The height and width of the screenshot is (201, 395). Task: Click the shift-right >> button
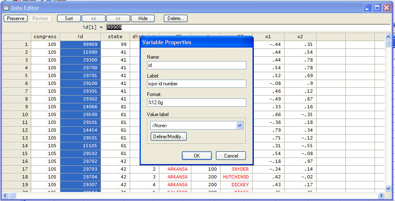click(118, 18)
